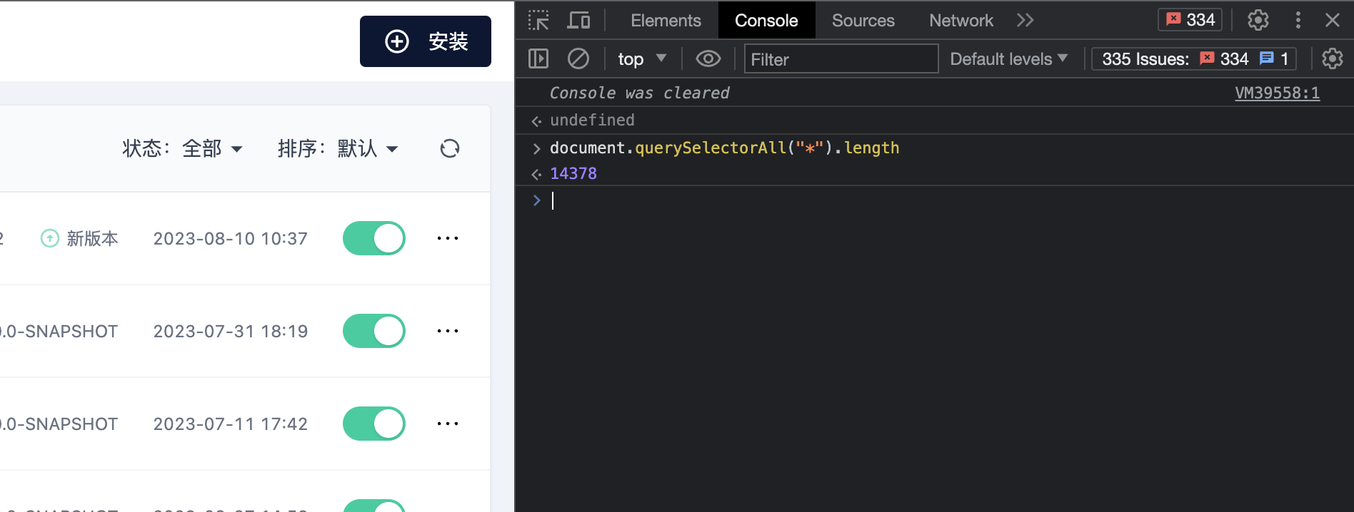Click the 新版本 new version upgrade icon
This screenshot has height=512, width=1354.
click(x=50, y=238)
